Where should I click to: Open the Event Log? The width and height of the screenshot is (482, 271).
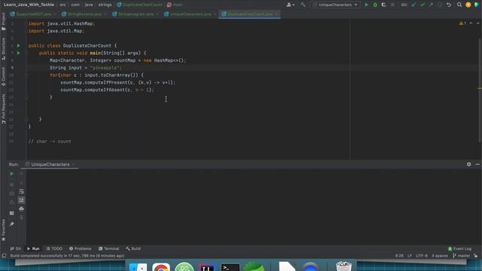click(459, 248)
